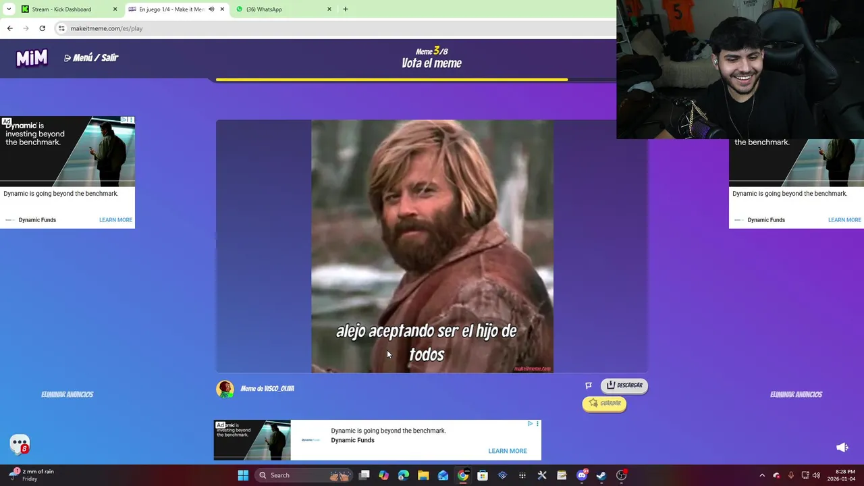The width and height of the screenshot is (864, 486).
Task: Click the flag report icon under the meme
Action: click(589, 385)
